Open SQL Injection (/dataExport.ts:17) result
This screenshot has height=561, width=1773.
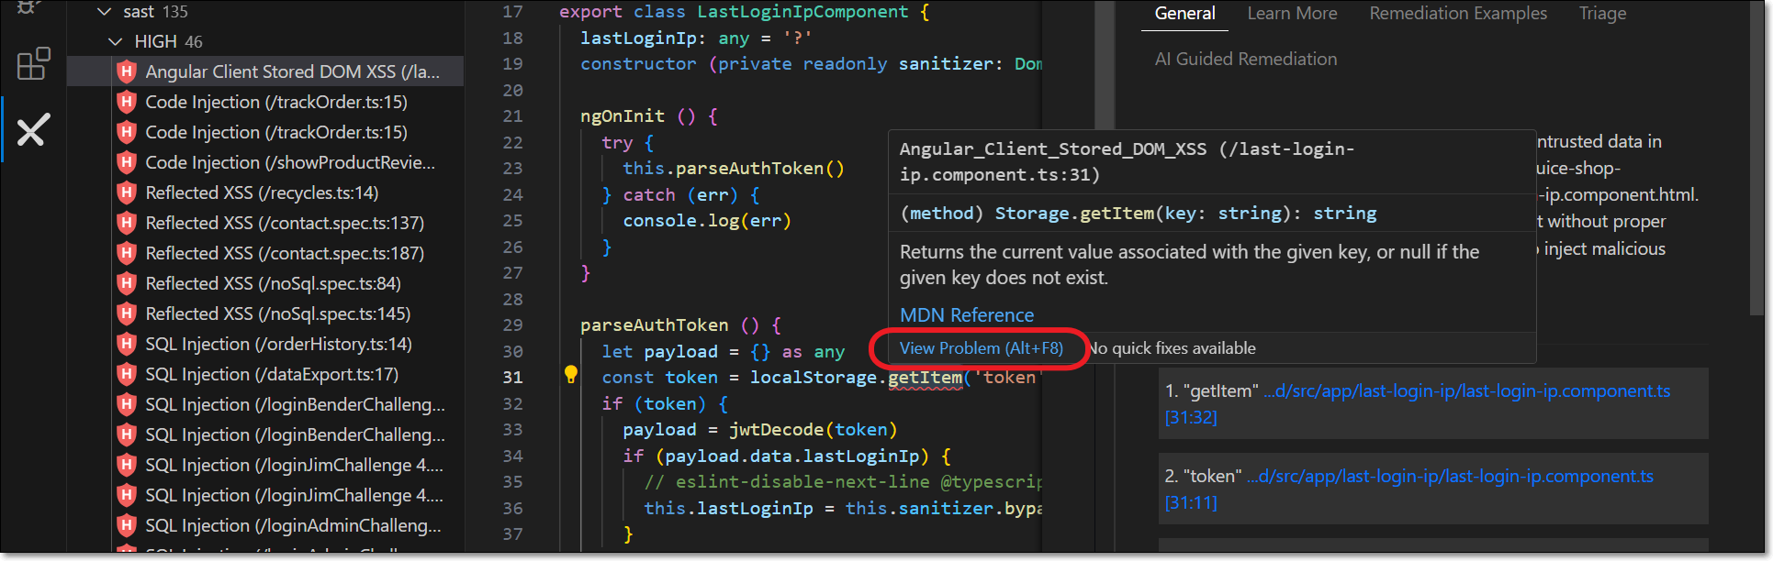coord(272,374)
